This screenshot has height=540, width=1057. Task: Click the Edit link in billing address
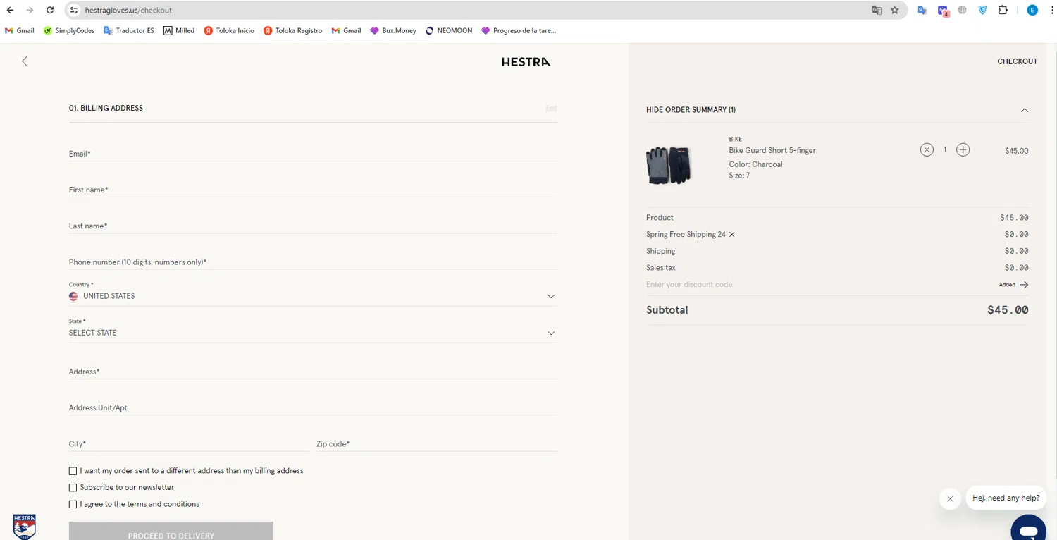coord(551,109)
